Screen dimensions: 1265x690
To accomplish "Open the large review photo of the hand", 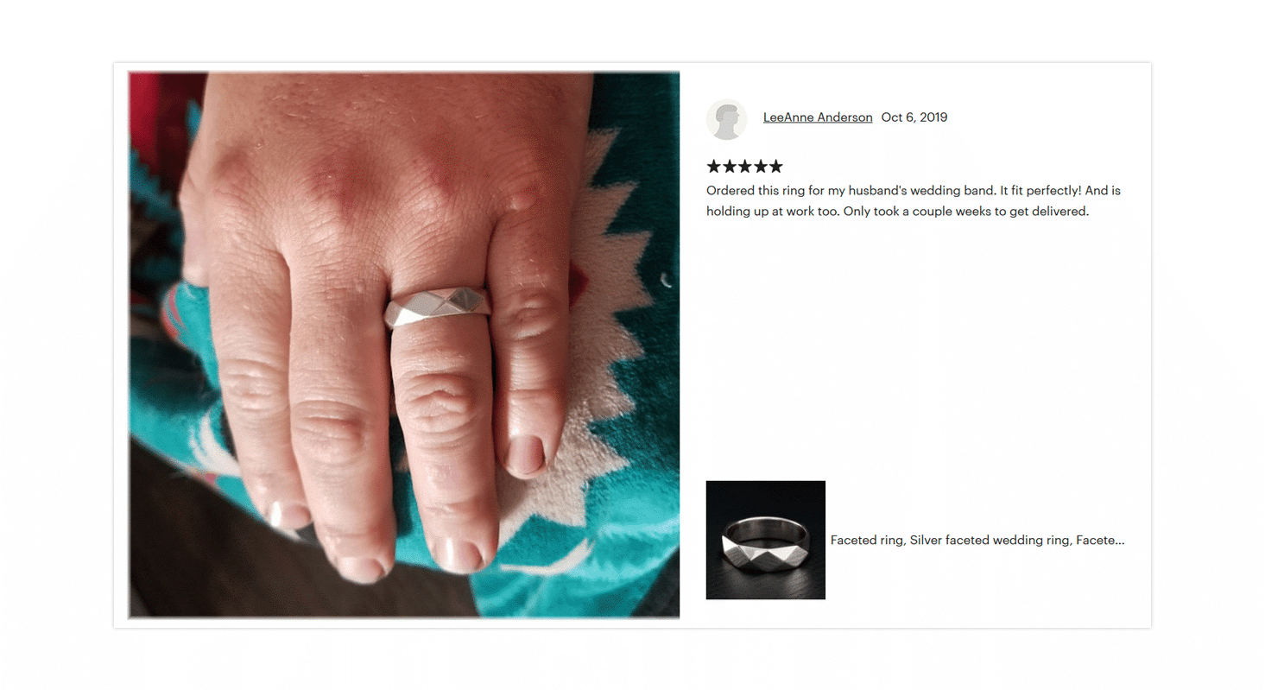I will [404, 345].
